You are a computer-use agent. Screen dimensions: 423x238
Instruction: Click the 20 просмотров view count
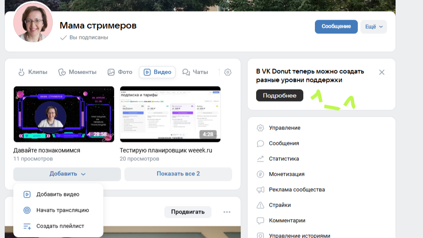139,159
